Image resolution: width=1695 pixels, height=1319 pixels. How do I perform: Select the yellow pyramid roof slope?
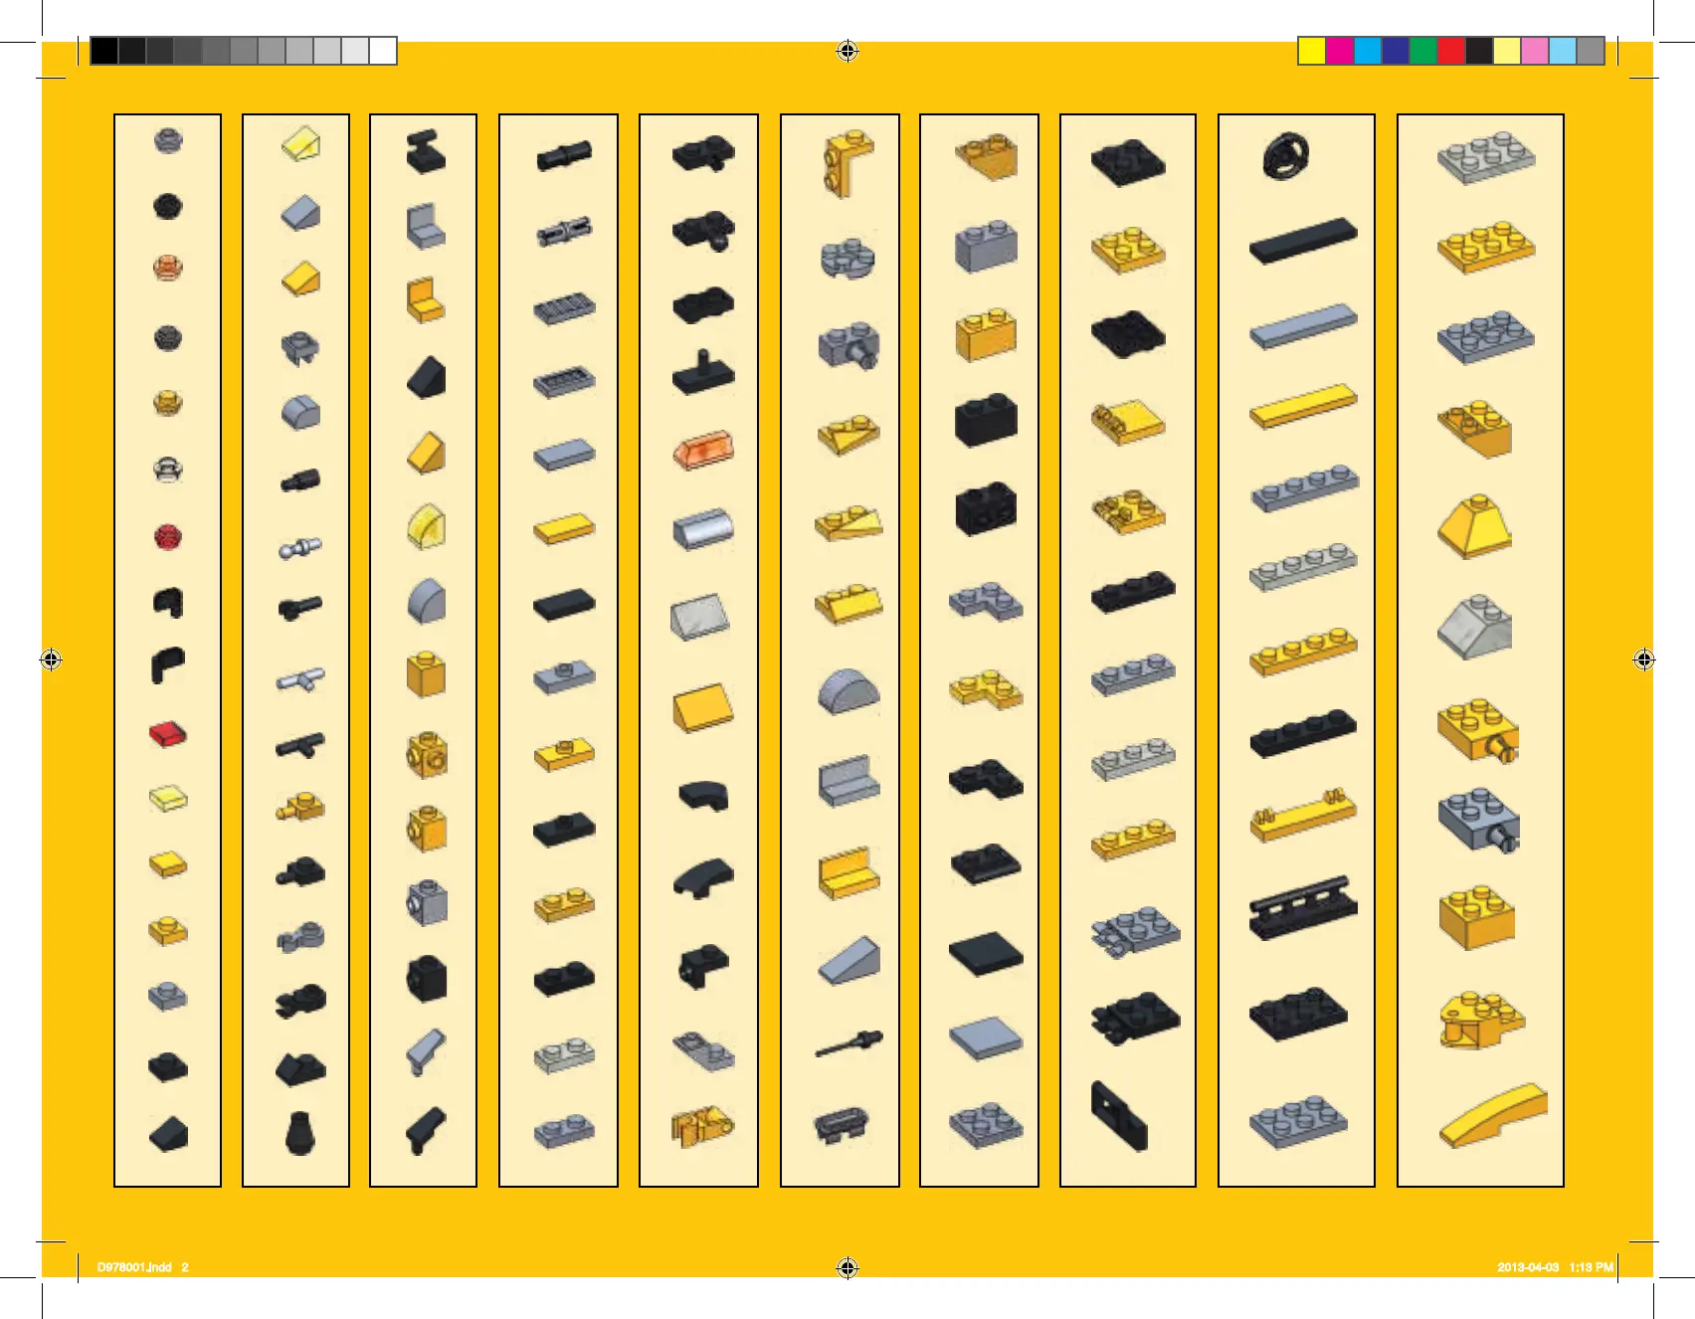[x=1475, y=526]
